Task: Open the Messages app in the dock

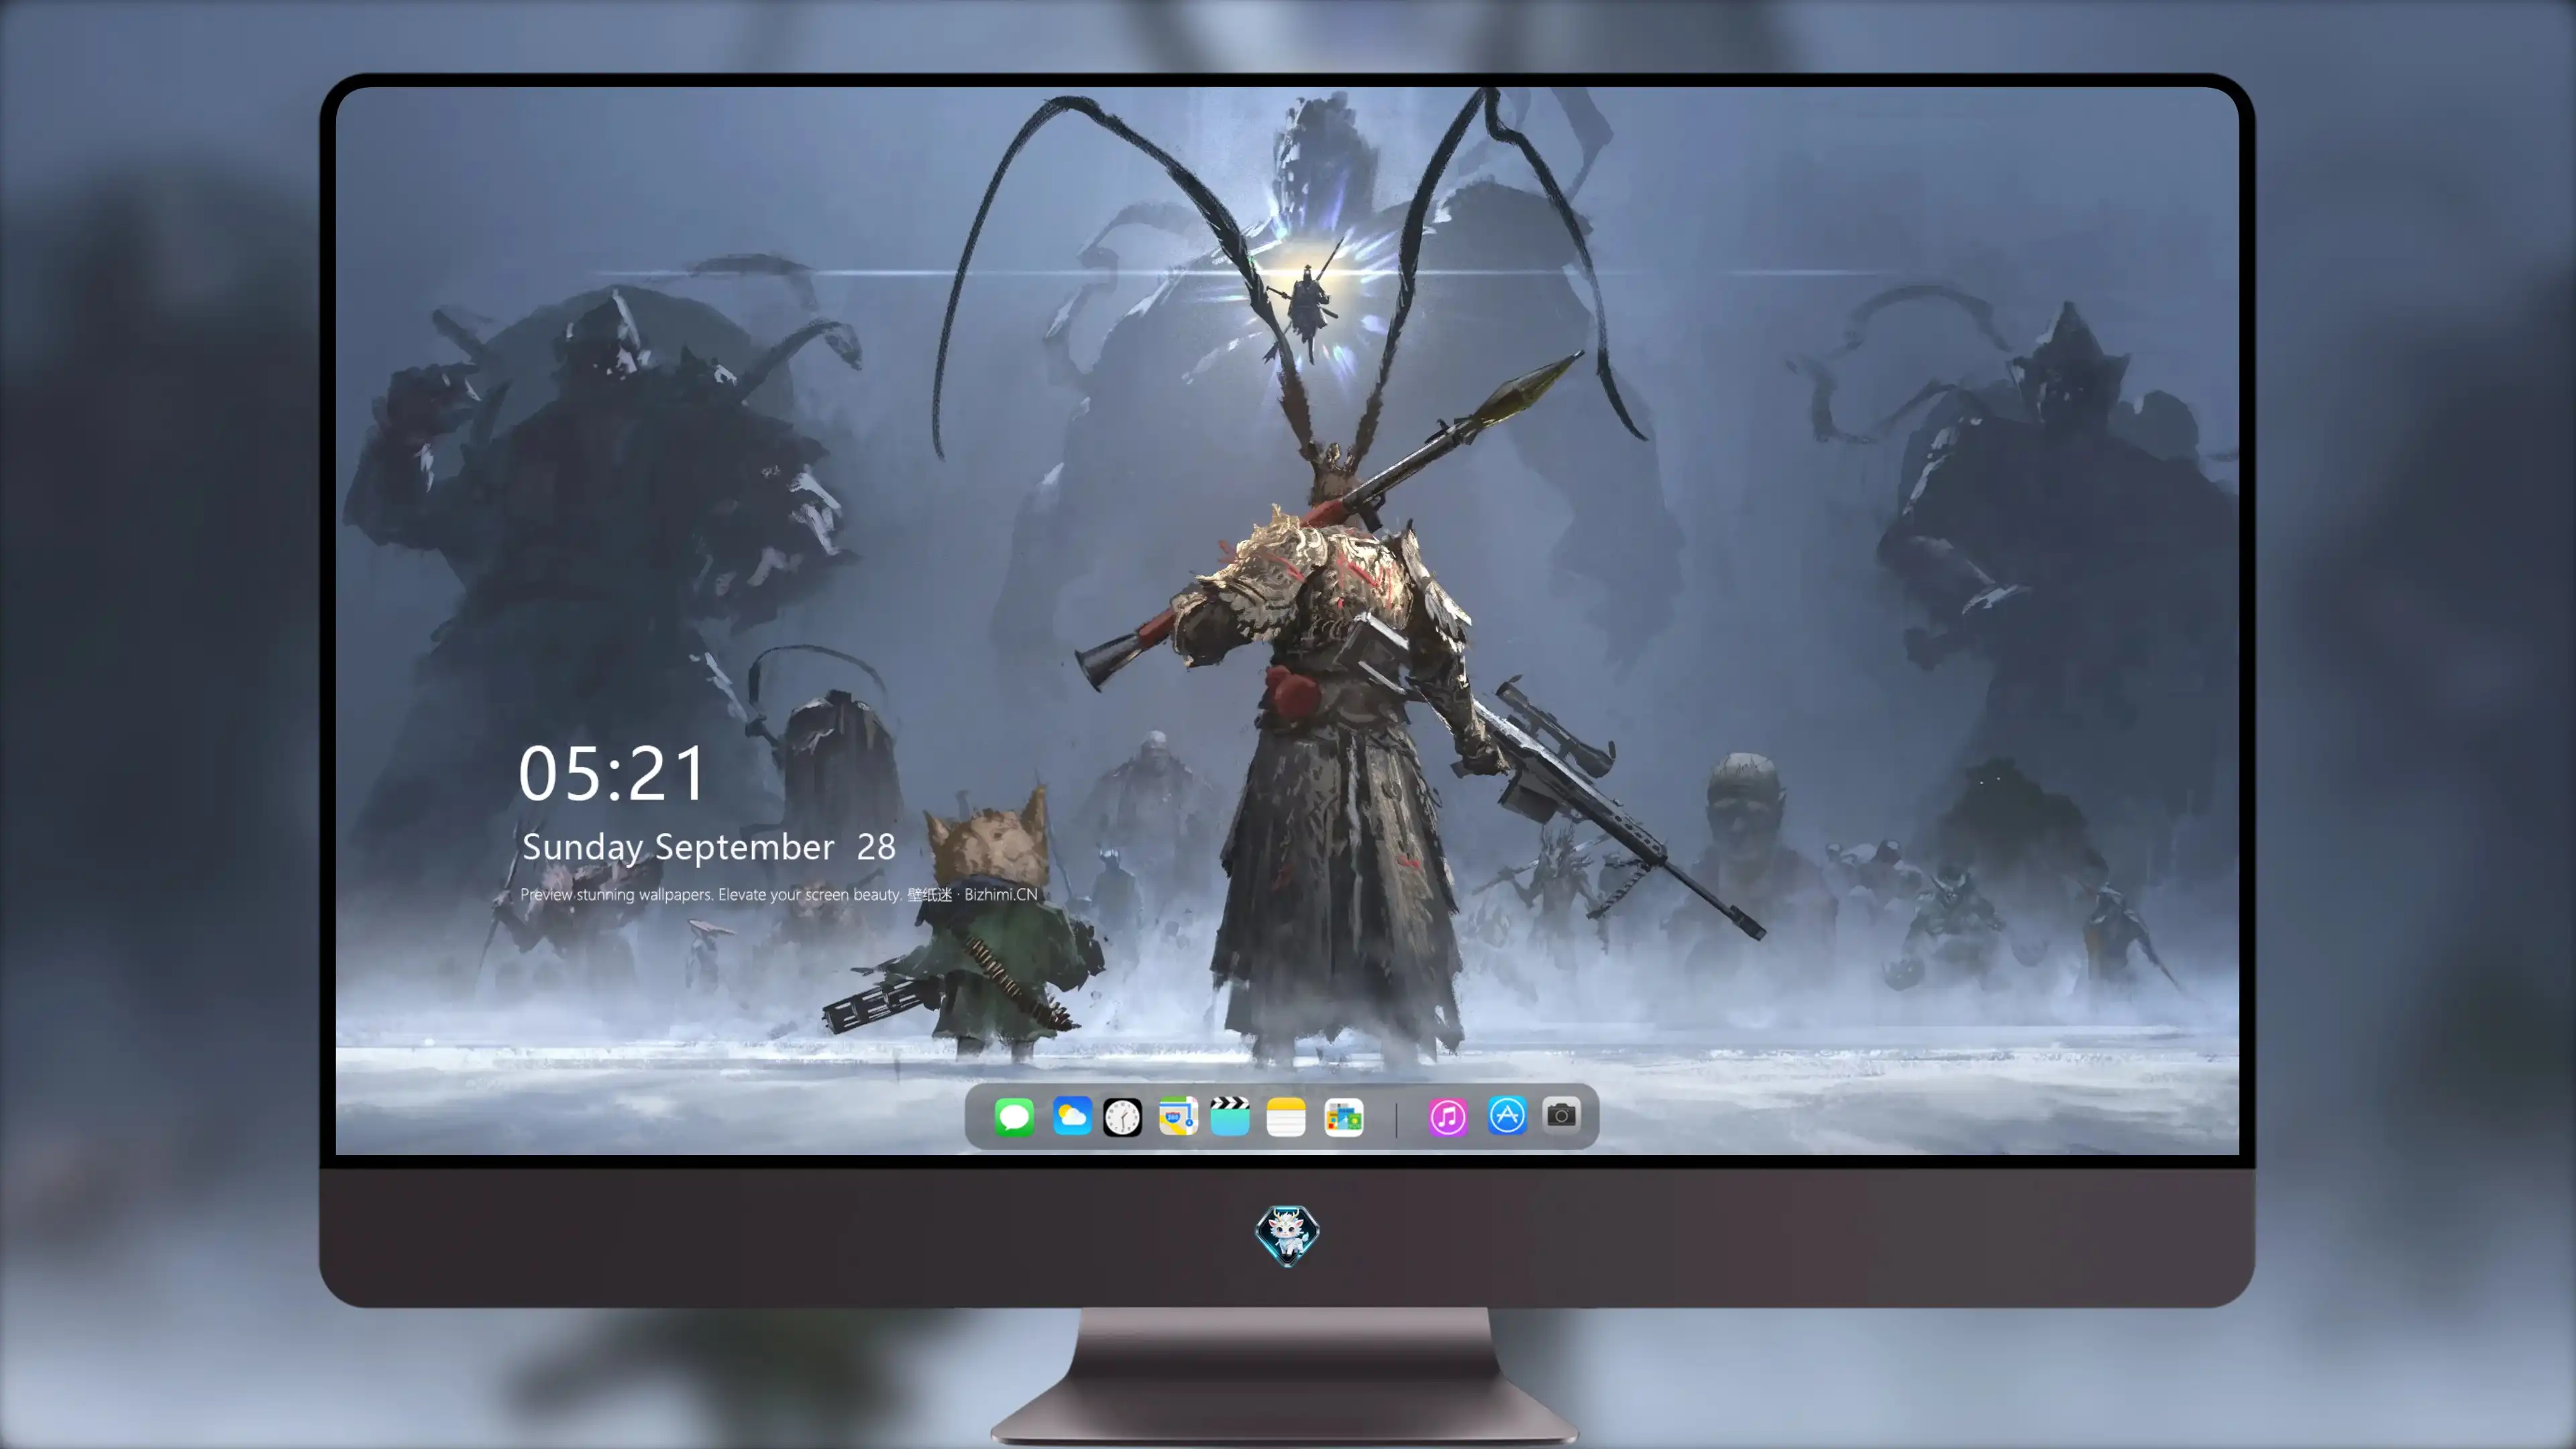Action: [1014, 1116]
